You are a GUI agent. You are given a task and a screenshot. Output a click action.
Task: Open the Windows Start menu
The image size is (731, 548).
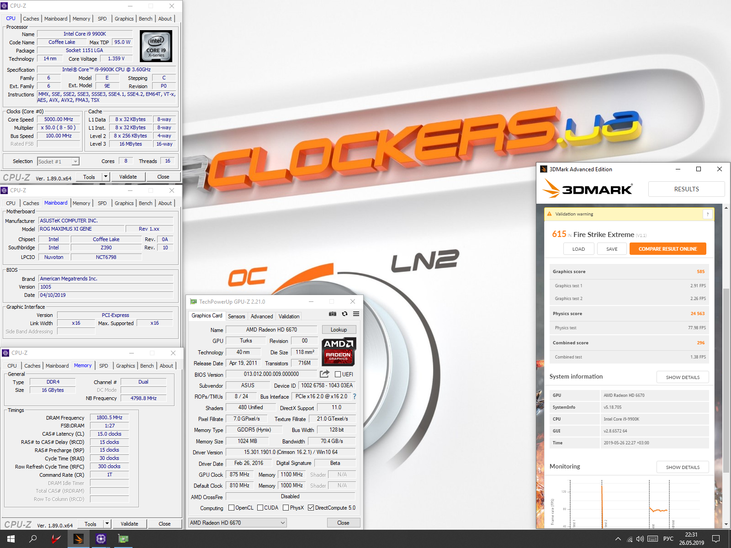pos(11,539)
